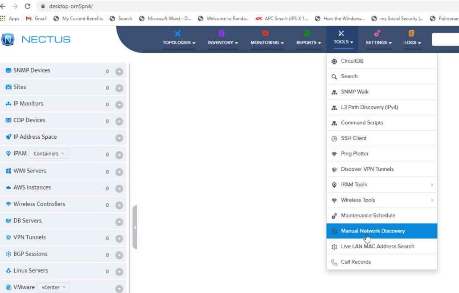Open the VMware vCenter dropdown

point(53,287)
